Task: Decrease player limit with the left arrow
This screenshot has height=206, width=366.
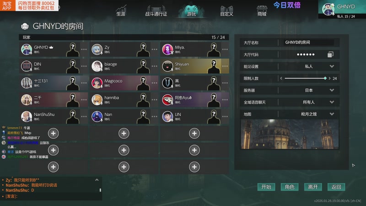Action: pyautogui.click(x=281, y=78)
